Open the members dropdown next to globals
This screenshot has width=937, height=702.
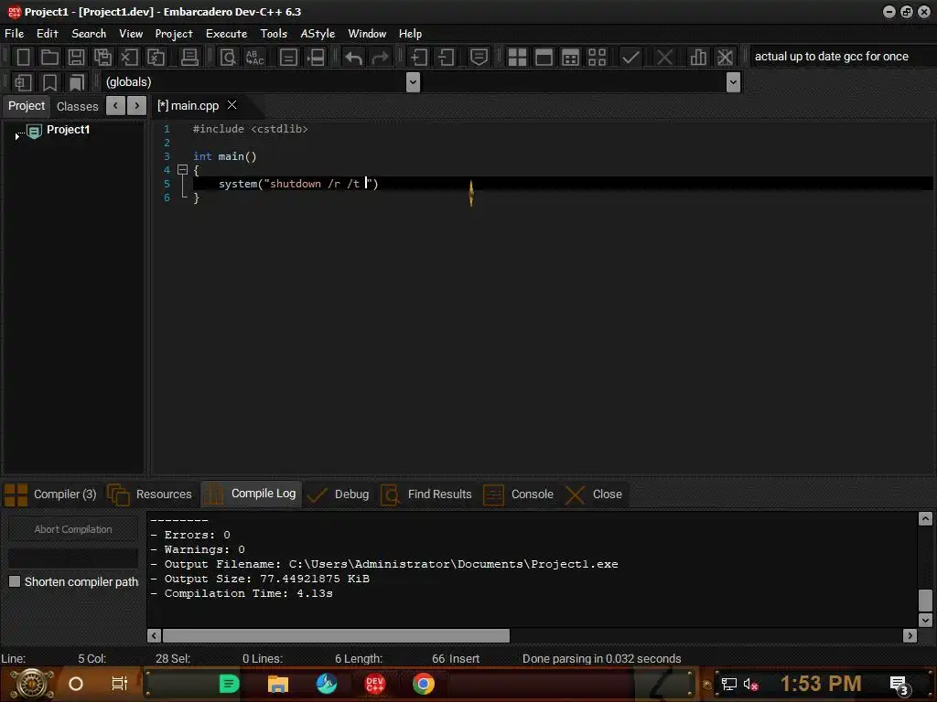(733, 81)
